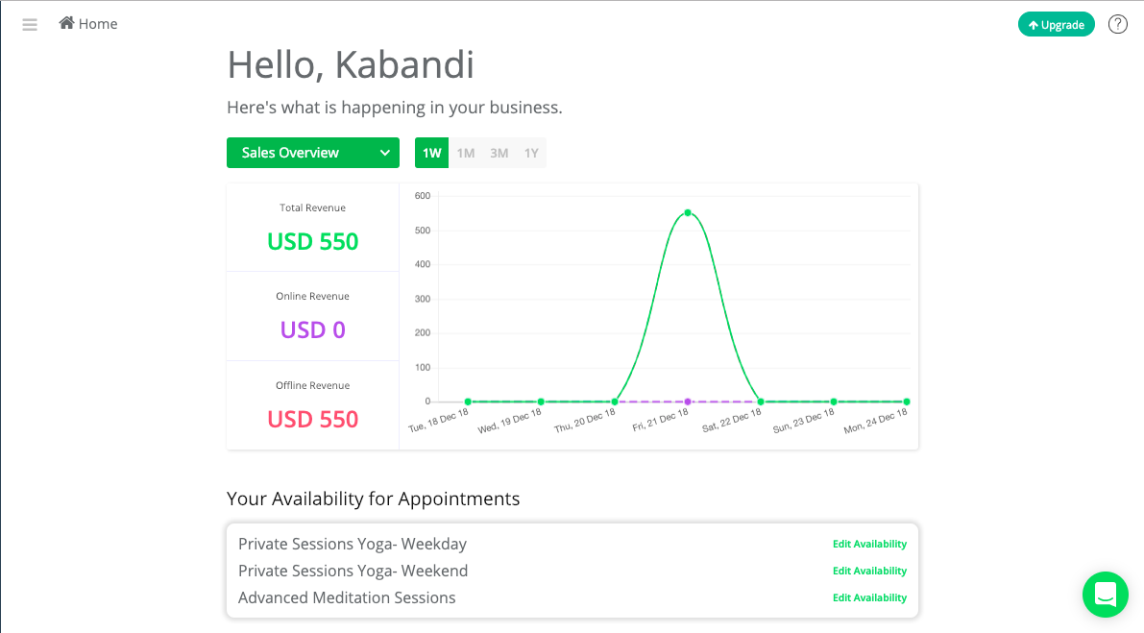This screenshot has height=633, width=1144.
Task: Select the 1W time range tab
Action: click(432, 153)
